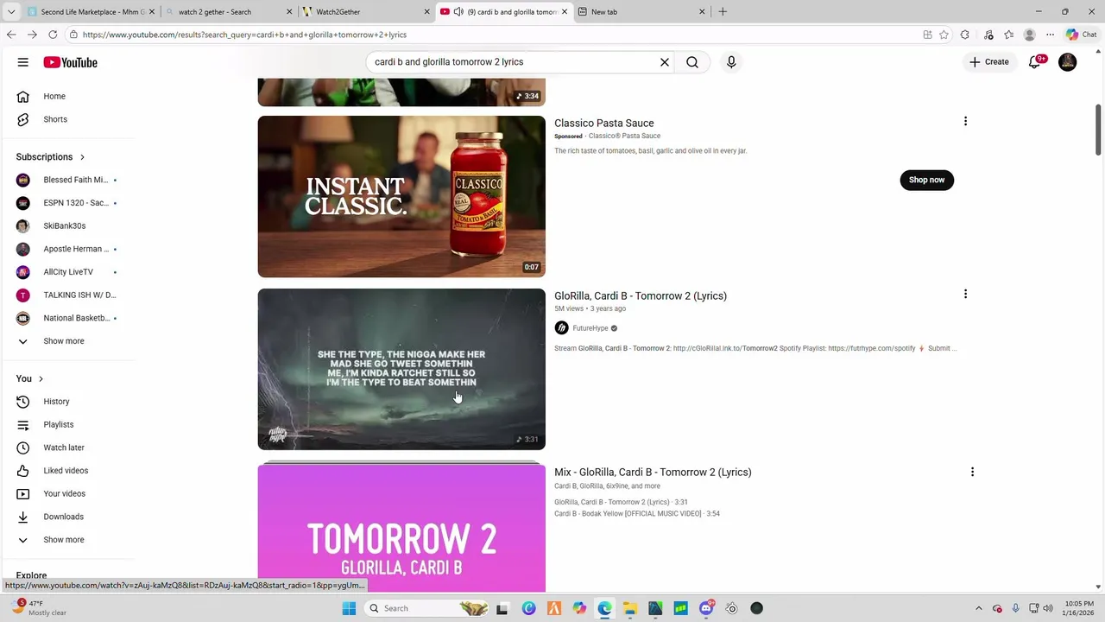Open the YouTube hamburger guide menu

pos(23,62)
